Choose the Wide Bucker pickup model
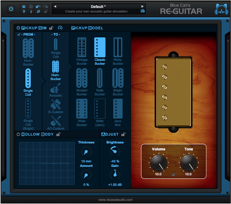Screen dimensions: 231x204 (x=82, y=113)
